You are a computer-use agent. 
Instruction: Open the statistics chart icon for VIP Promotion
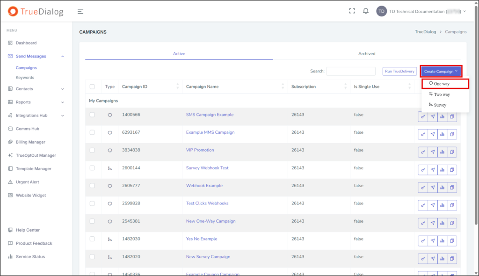(x=443, y=152)
